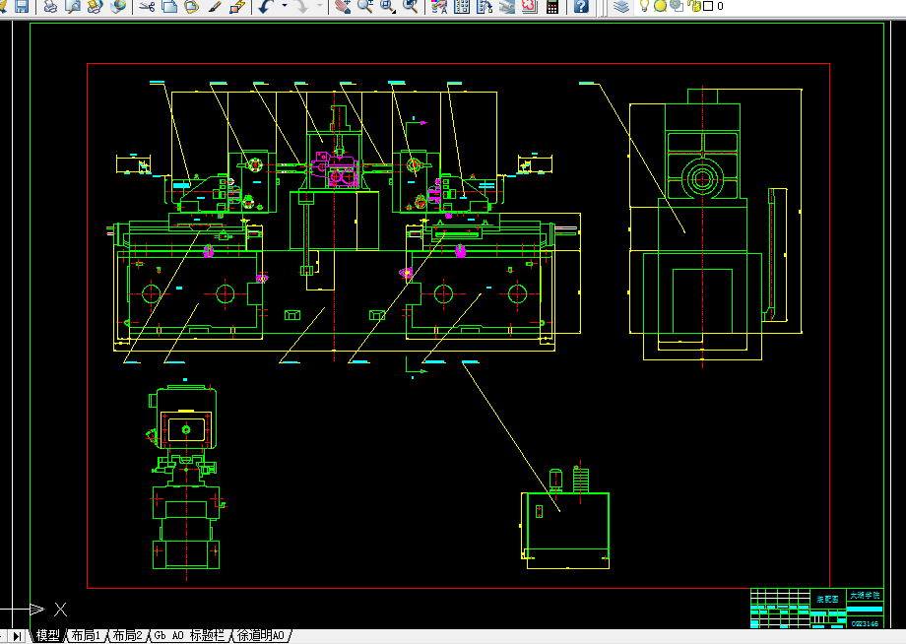Open Plot Preview magnifier icon
Viewport: 906px width, 644px height.
pos(73,6)
